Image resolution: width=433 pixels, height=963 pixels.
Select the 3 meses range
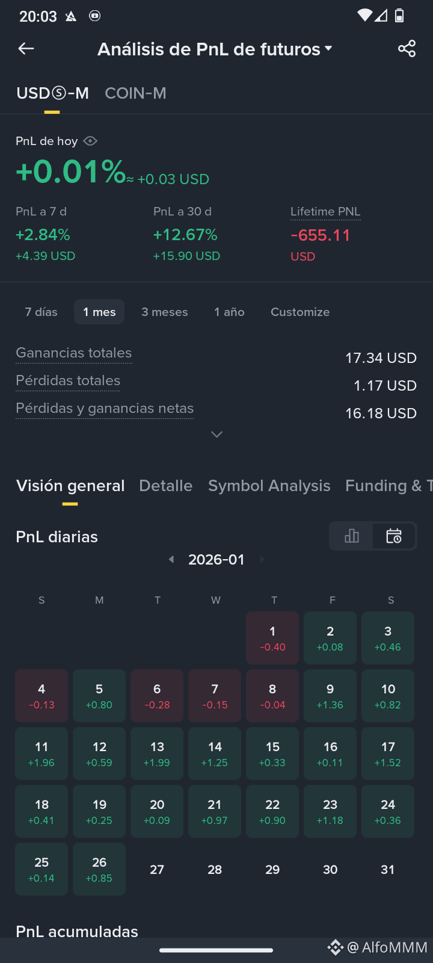(165, 312)
